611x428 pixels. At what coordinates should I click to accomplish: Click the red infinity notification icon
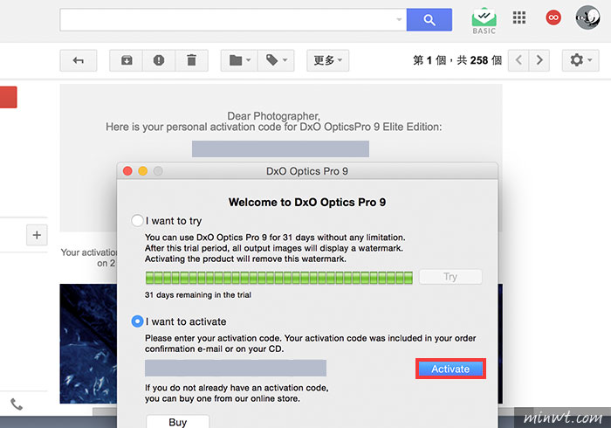553,17
